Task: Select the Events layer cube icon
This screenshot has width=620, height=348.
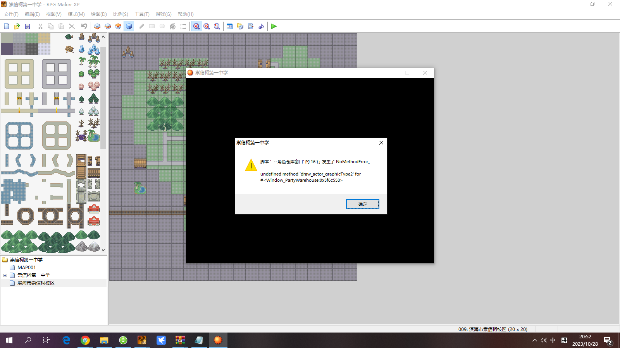Action: (x=129, y=26)
